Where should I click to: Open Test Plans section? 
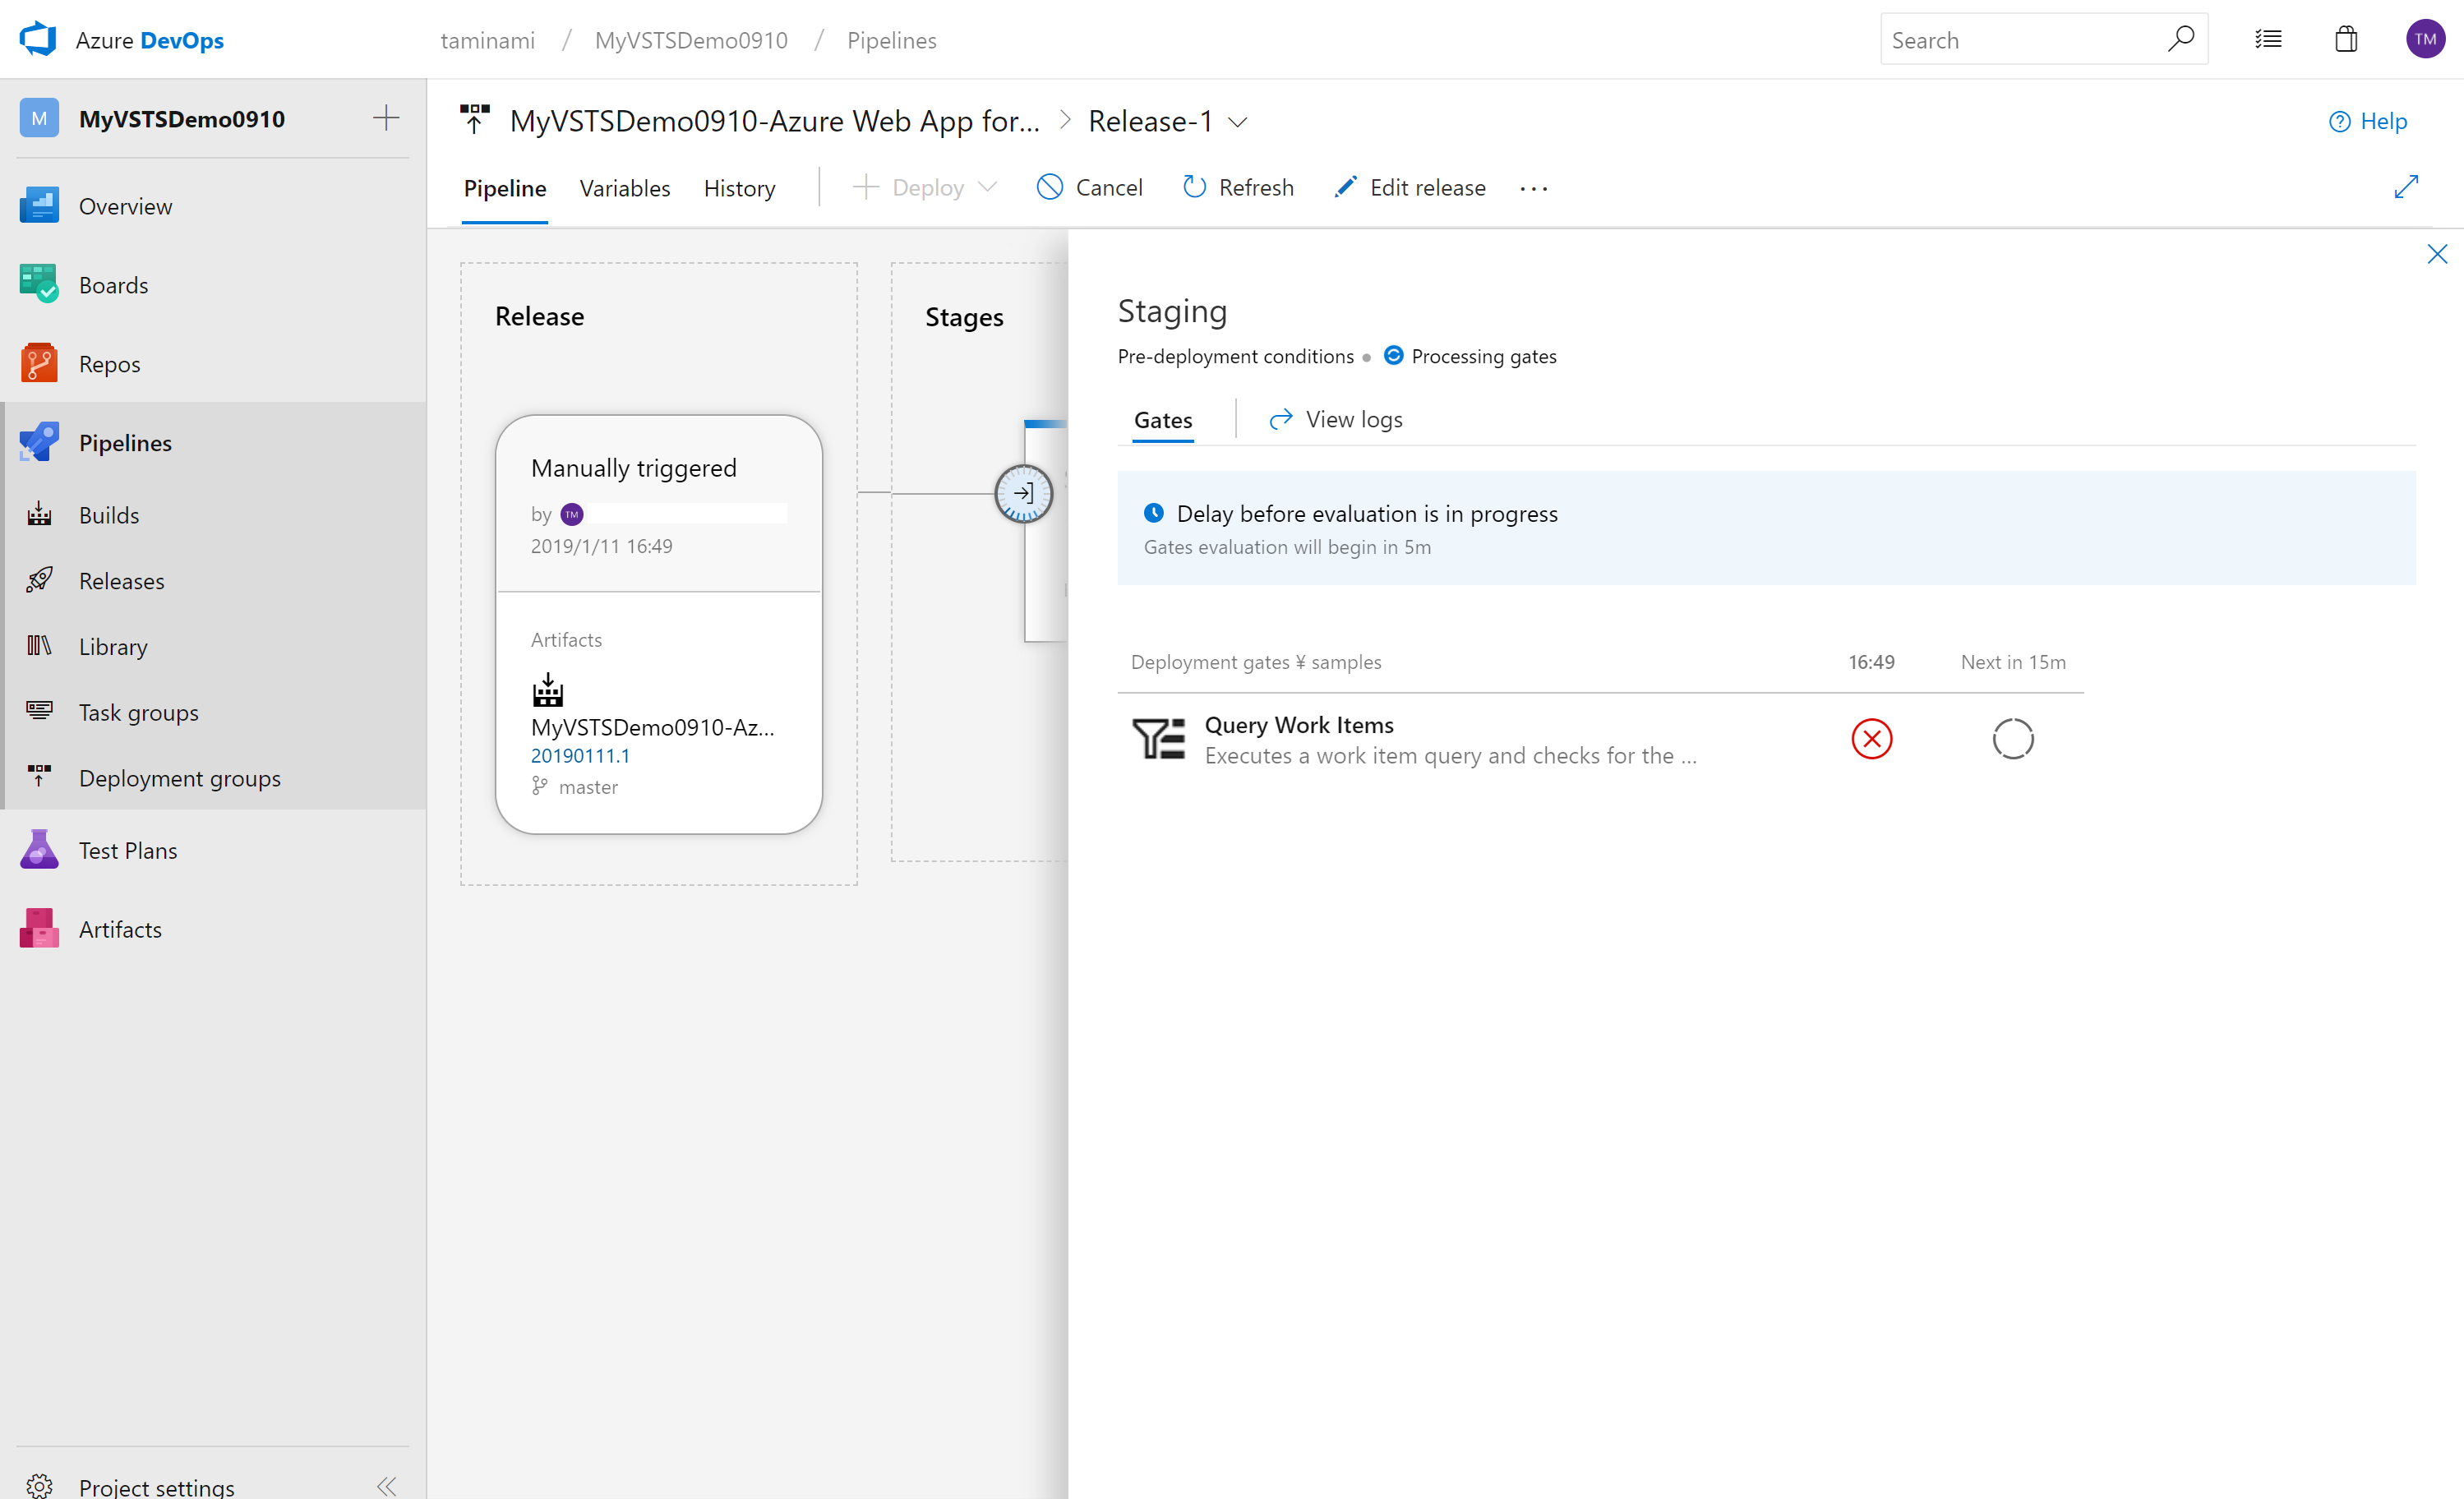(x=127, y=850)
